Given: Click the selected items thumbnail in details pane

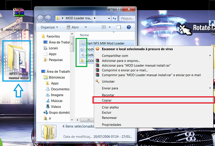Looking at the screenshot, I should pyautogui.click(x=49, y=132).
